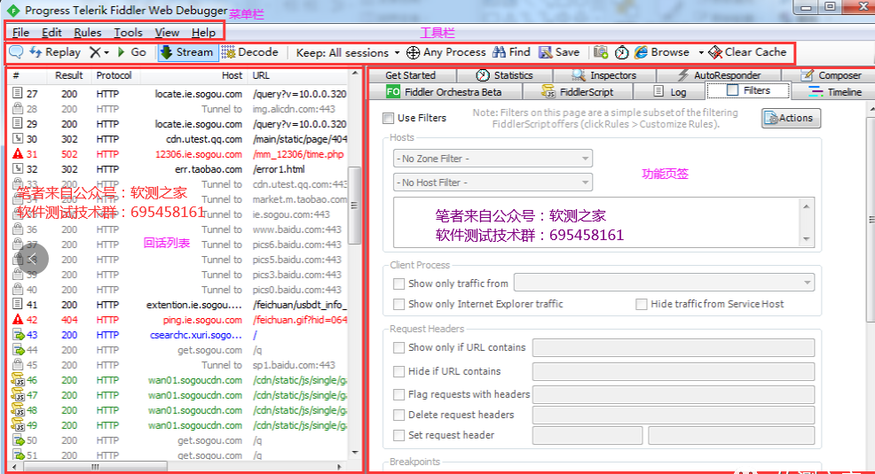Click the session list horizontal scrollbar thumb
This screenshot has width=875, height=474.
[94, 467]
